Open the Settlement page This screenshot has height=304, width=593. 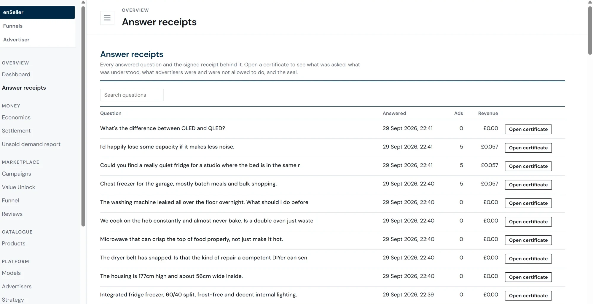(x=16, y=131)
